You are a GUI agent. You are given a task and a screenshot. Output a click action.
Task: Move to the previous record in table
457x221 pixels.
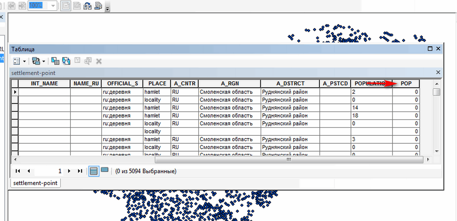pos(28,171)
